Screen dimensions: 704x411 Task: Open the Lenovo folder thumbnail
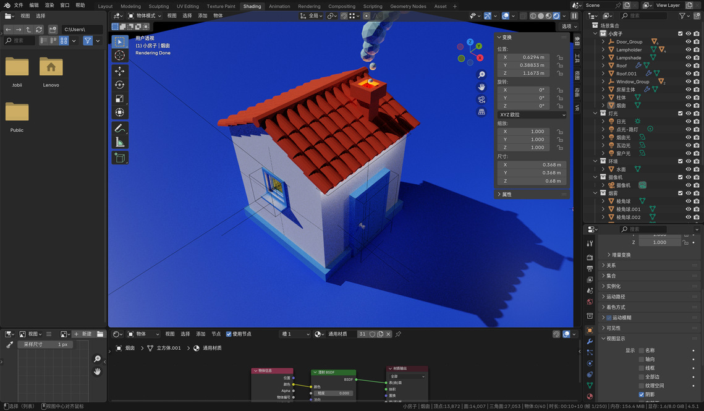tap(51, 70)
